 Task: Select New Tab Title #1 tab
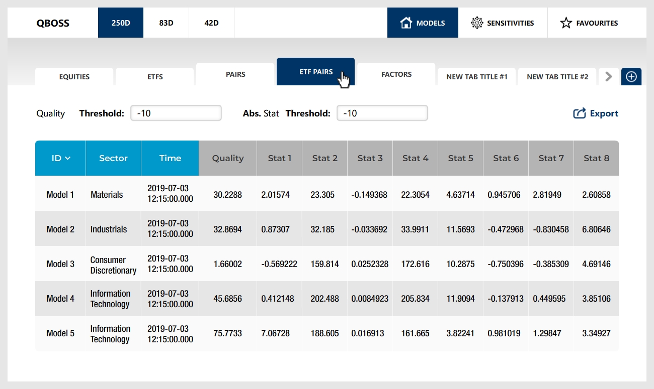[477, 77]
